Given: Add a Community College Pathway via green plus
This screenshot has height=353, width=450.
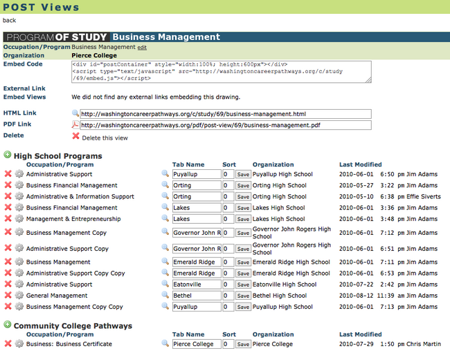Looking at the screenshot, I should 7,325.
